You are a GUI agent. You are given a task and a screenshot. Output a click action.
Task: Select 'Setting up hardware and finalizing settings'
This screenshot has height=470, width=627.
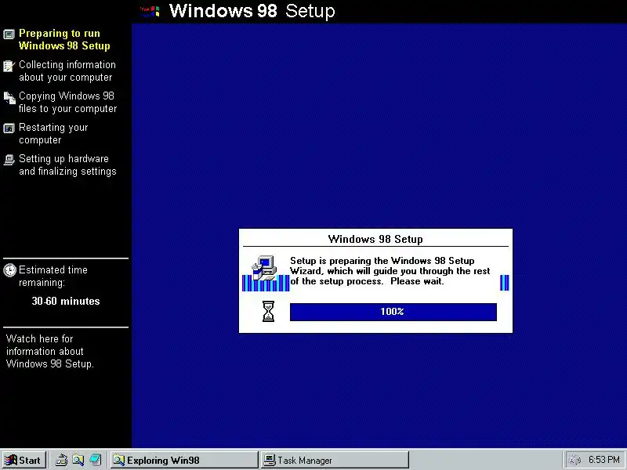[x=67, y=164]
